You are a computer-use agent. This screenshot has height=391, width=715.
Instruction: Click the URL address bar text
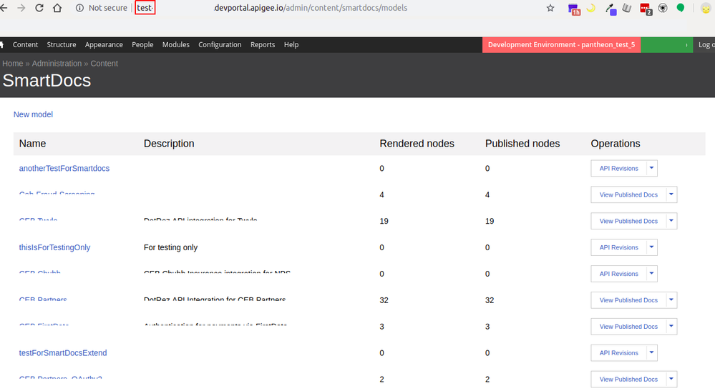tap(310, 8)
